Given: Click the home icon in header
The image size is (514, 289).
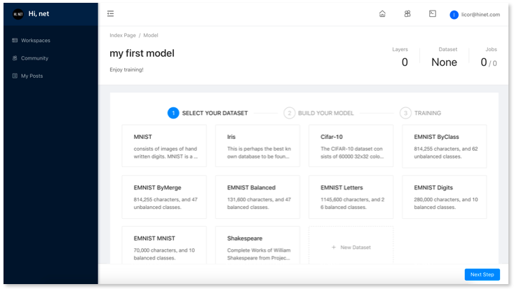Looking at the screenshot, I should coord(382,14).
